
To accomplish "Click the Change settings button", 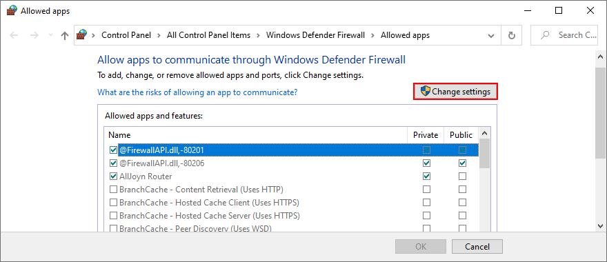I will pyautogui.click(x=455, y=92).
